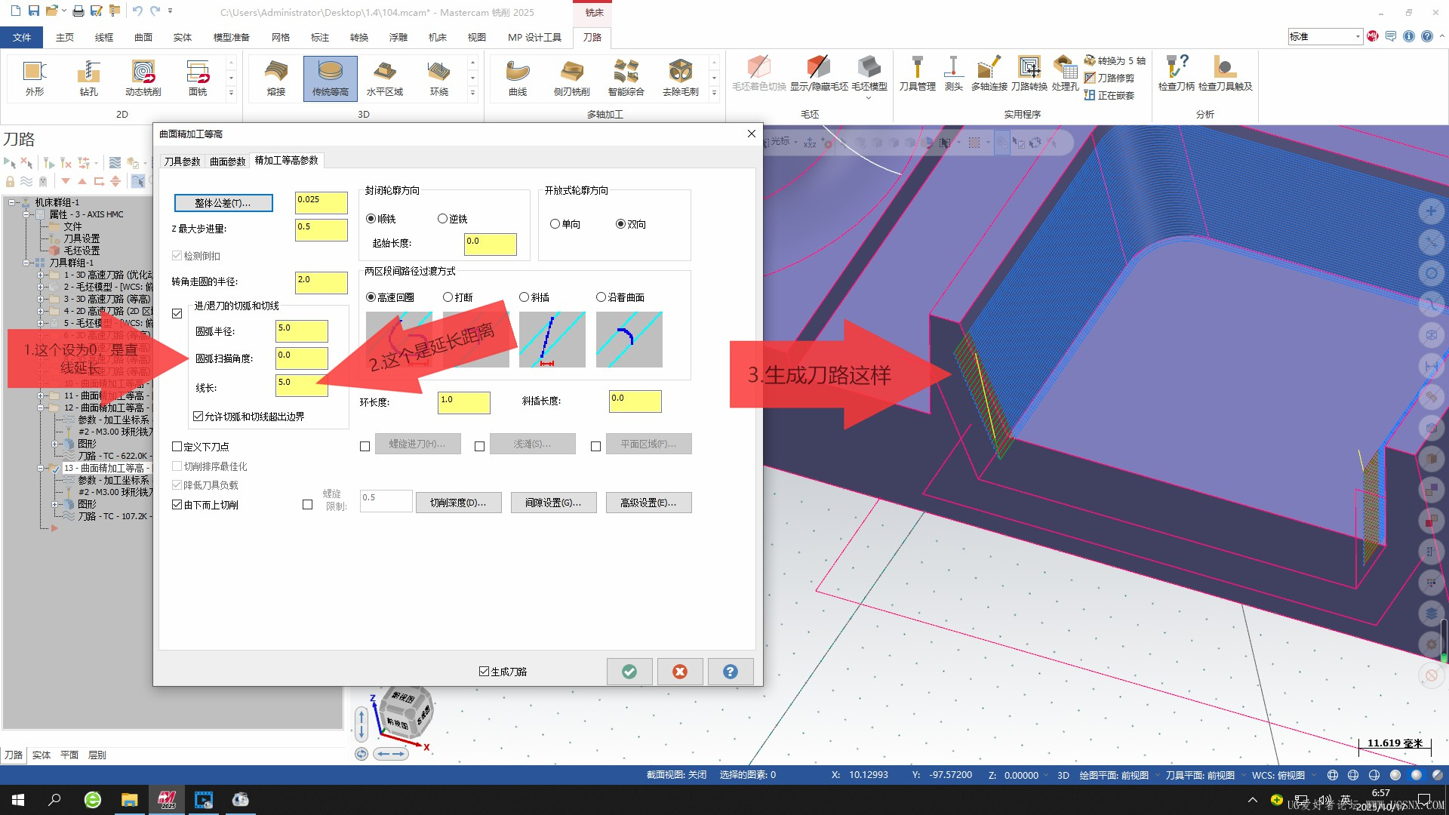The image size is (1449, 815).
Task: Select the 钻孔 drilling toolpath icon
Action: pyautogui.click(x=88, y=78)
